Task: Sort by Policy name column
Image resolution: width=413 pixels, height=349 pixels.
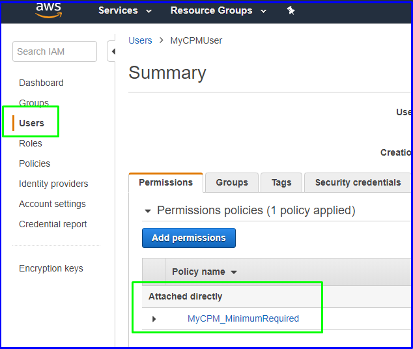Action: 204,272
